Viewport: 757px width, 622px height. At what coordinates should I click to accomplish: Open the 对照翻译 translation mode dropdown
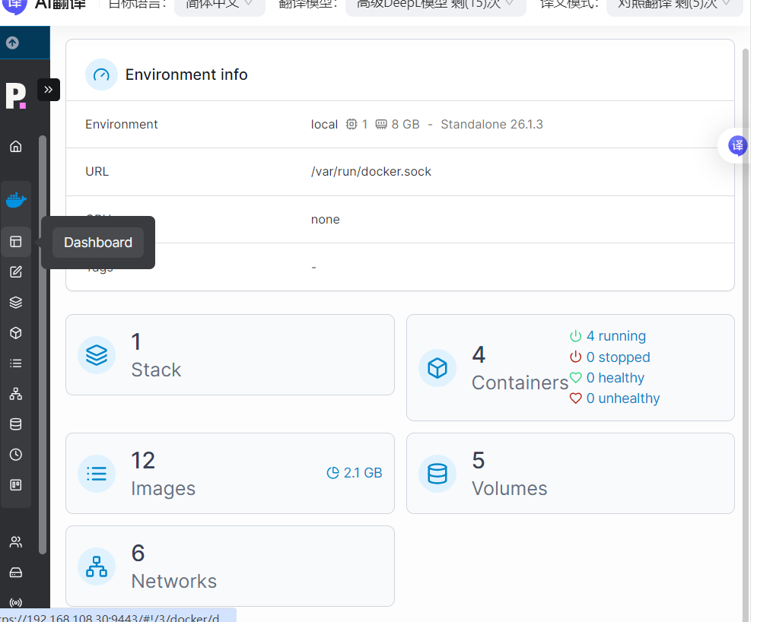point(674,6)
